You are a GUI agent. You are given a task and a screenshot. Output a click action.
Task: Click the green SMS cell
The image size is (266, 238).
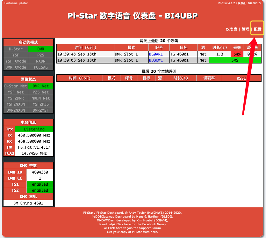click(235, 60)
